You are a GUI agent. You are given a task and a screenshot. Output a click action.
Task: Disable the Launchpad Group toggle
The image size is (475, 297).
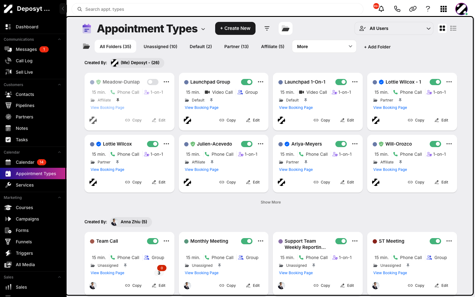[x=247, y=82]
